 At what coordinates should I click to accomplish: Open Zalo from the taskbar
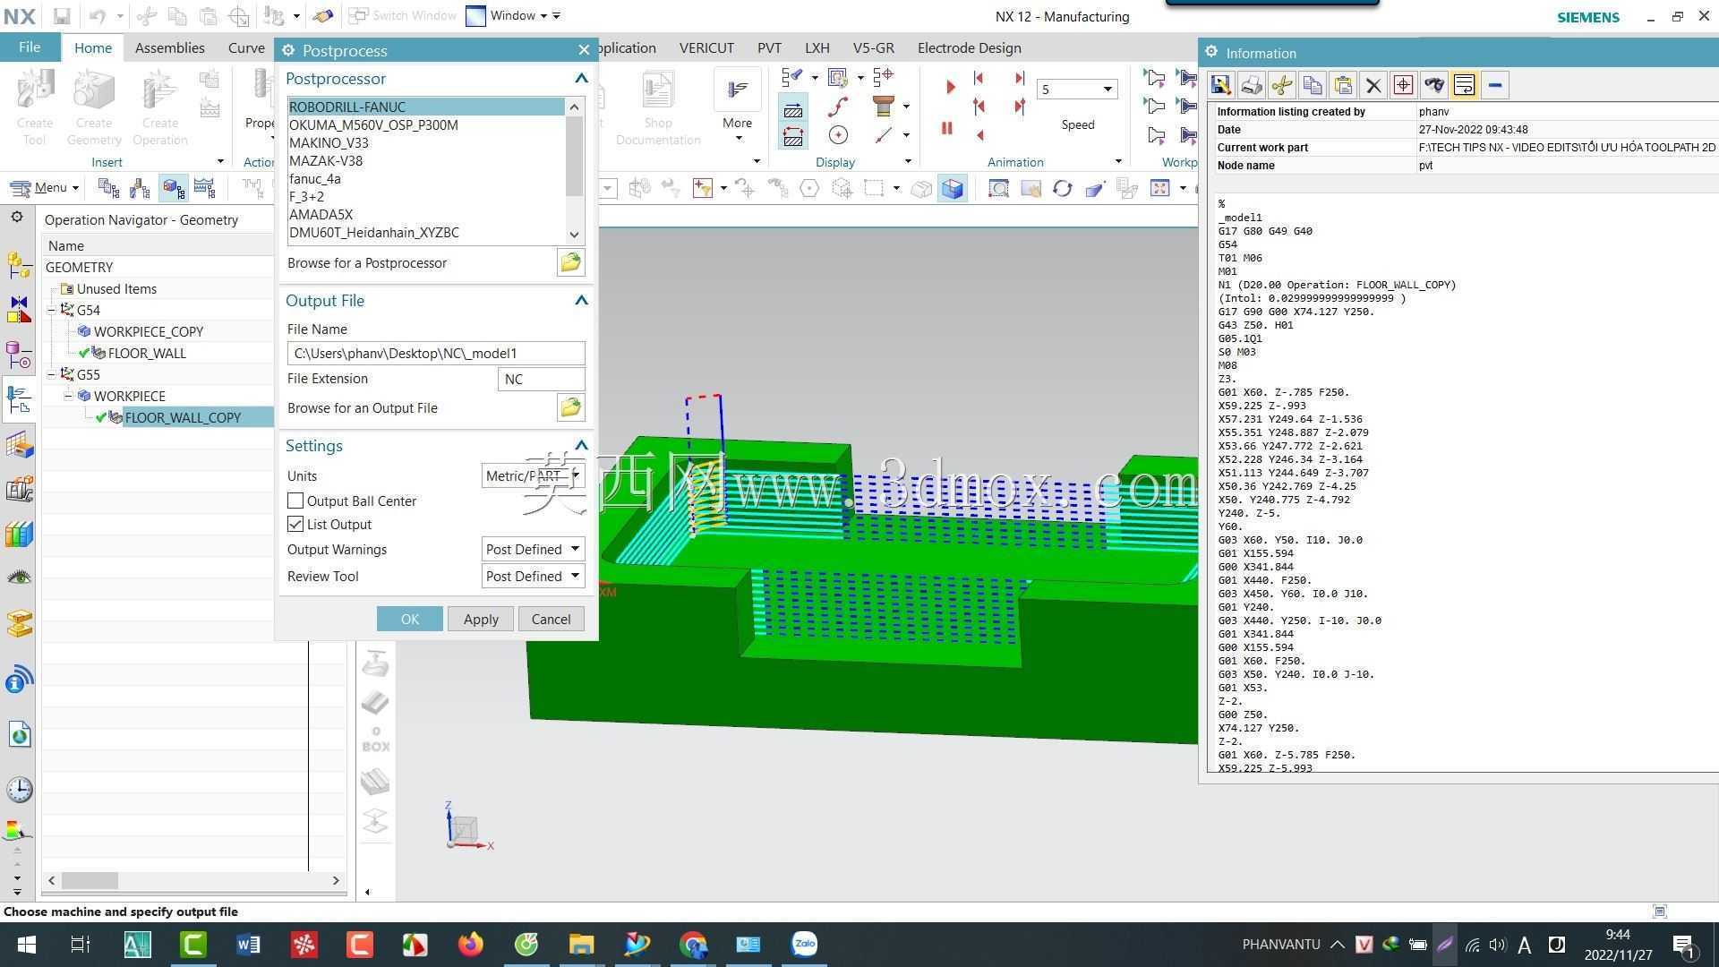(x=804, y=944)
